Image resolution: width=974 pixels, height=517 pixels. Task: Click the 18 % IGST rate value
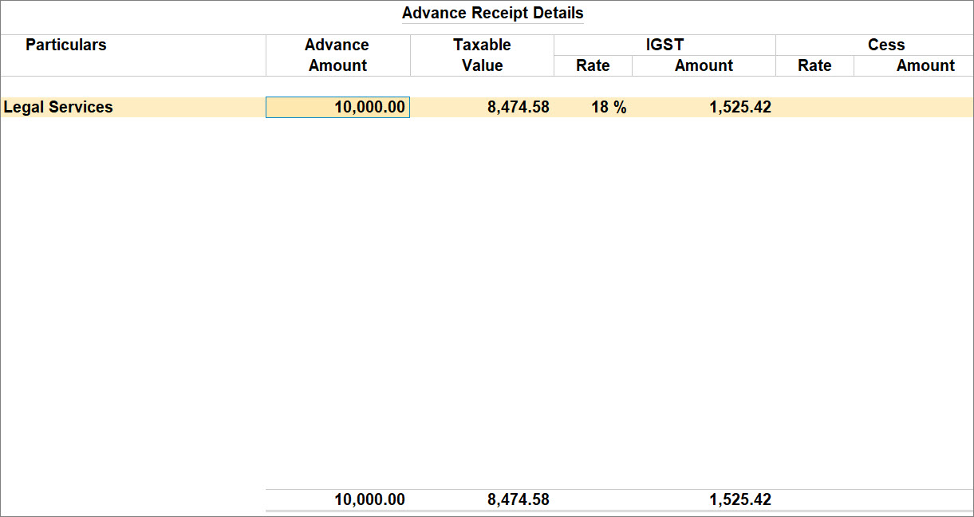[x=609, y=107]
